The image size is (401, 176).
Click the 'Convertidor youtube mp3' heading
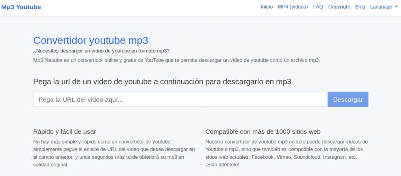[90, 40]
